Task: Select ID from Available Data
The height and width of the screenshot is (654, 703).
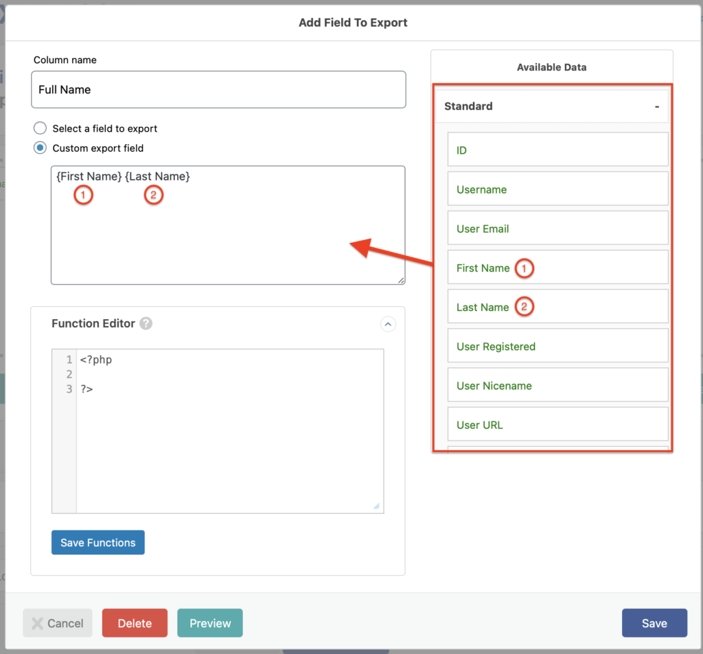Action: pos(557,150)
